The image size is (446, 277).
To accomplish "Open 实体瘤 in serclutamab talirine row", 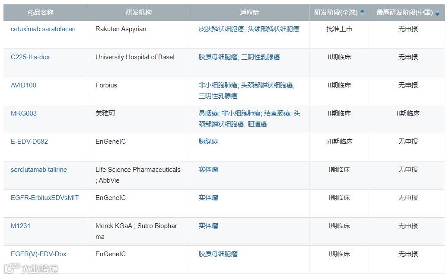I will [208, 170].
